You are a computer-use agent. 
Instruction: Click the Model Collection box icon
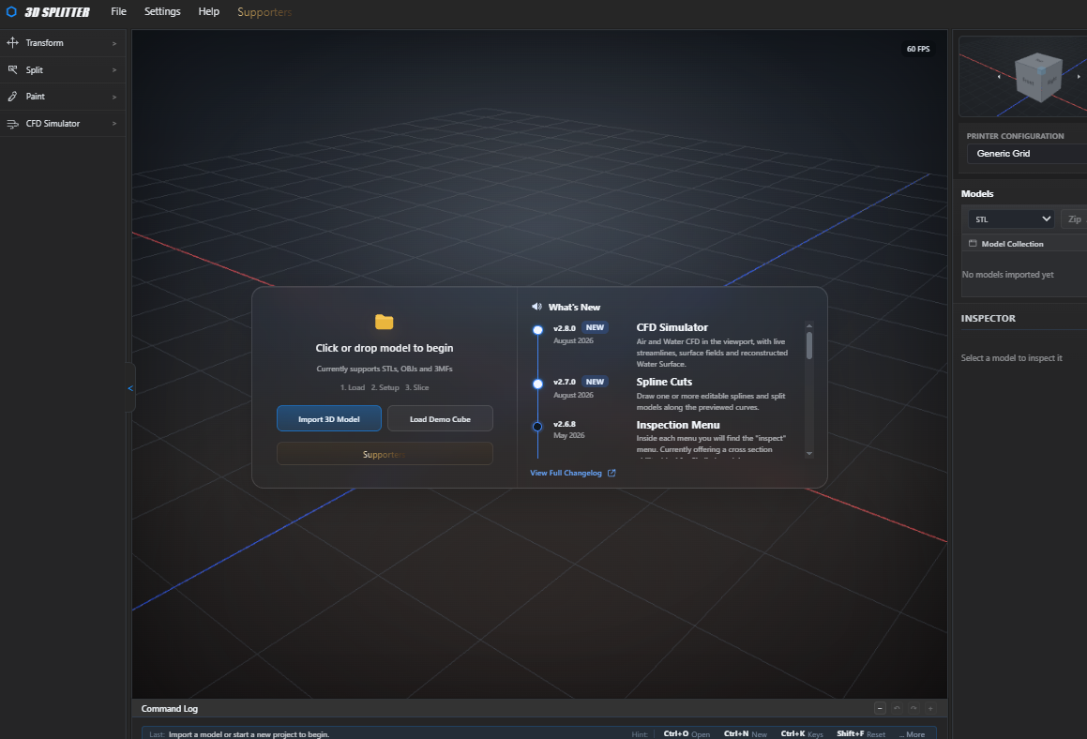click(973, 243)
